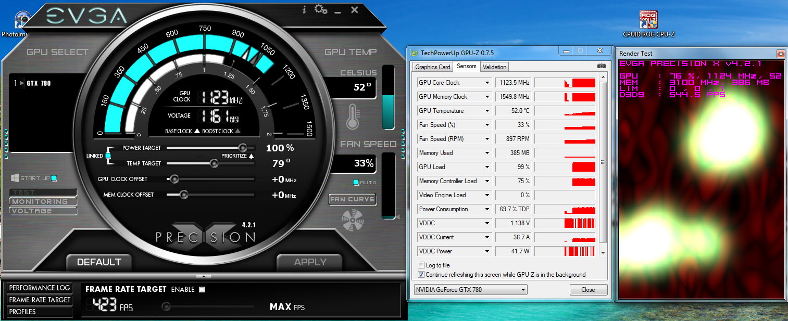Click the GPU Core Clock history graph
788x321 pixels.
565,83
